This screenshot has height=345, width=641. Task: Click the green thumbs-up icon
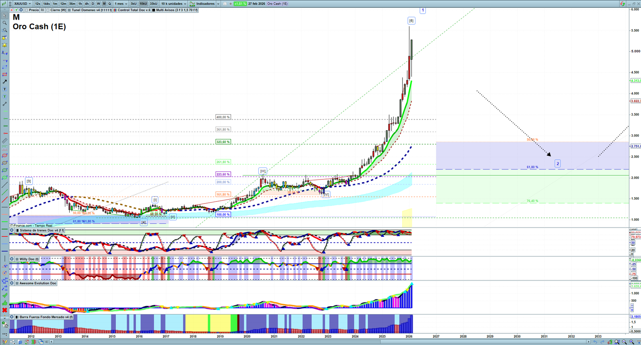(x=5, y=303)
